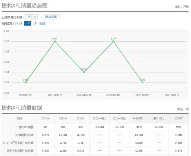Click the 2021年02月 data point at 0.04
This screenshot has height=156, width=191.
(84, 72)
